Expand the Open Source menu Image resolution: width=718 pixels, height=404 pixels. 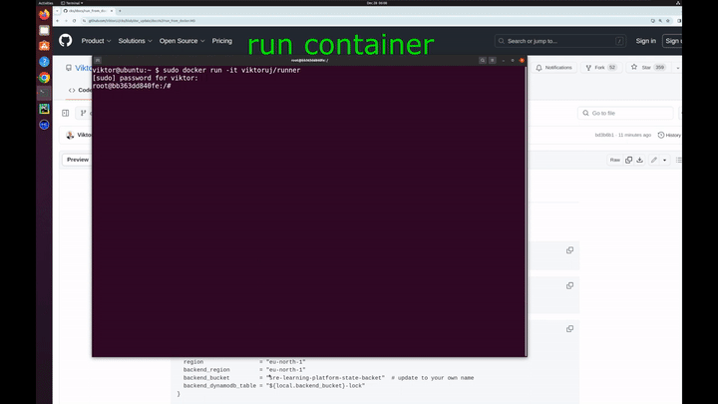(x=181, y=41)
